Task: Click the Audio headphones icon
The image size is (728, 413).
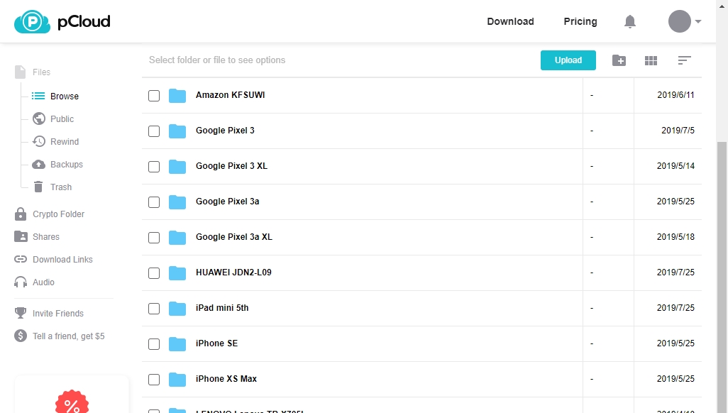Action: (x=21, y=282)
